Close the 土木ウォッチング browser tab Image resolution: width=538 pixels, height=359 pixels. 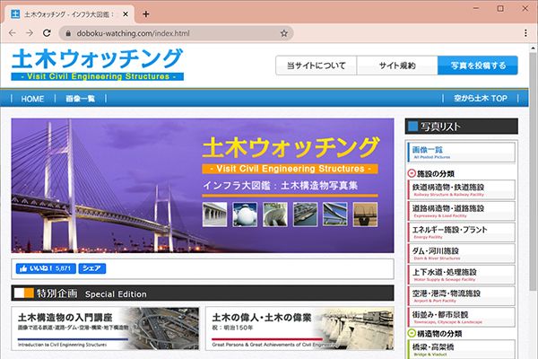tap(125, 13)
